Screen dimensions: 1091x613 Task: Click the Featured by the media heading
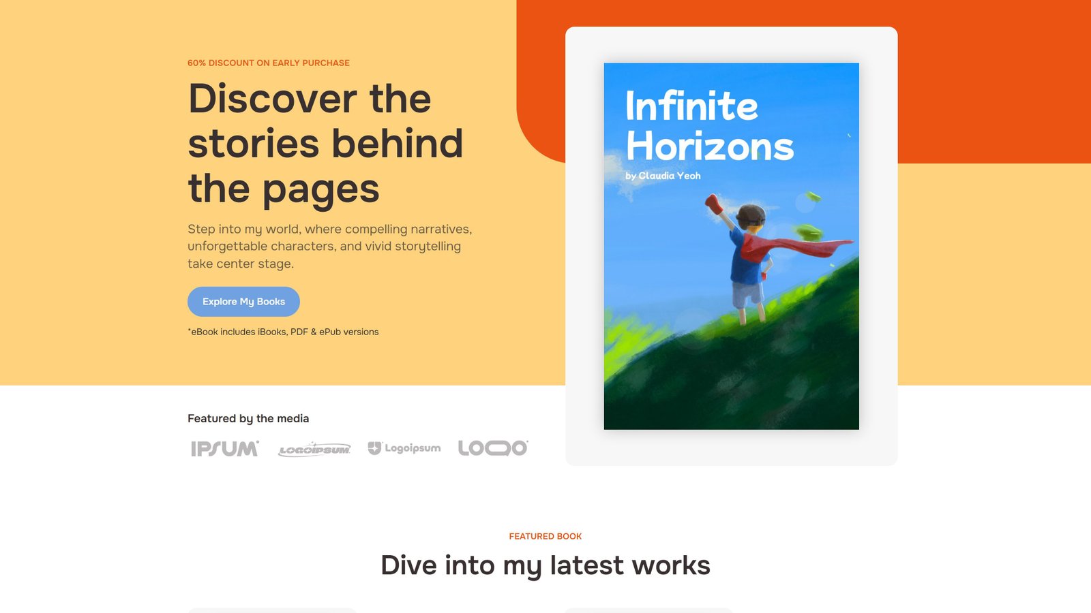[x=248, y=418]
